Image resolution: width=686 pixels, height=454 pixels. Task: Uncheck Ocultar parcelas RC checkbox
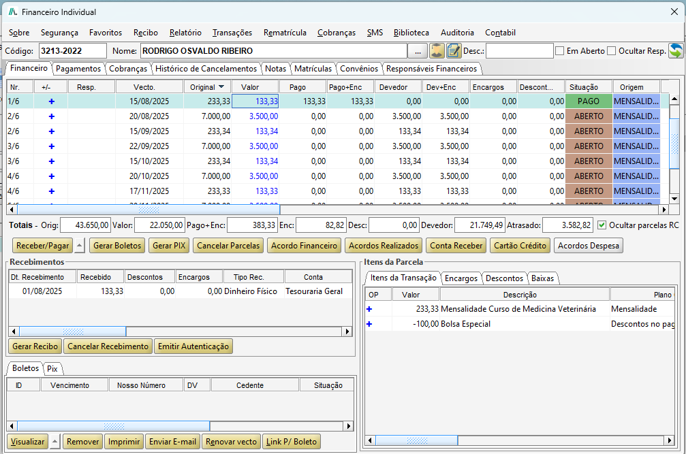(602, 225)
